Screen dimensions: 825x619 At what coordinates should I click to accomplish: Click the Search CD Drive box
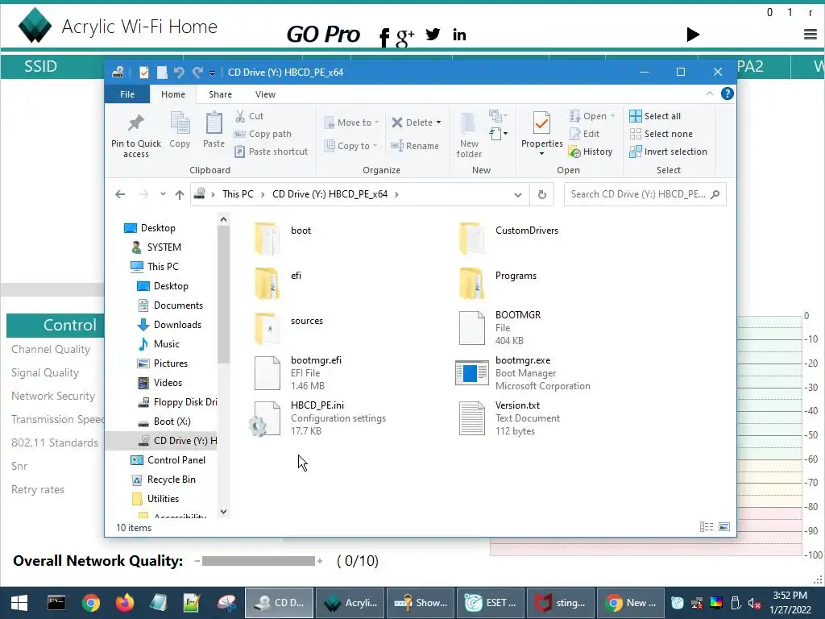pyautogui.click(x=645, y=194)
